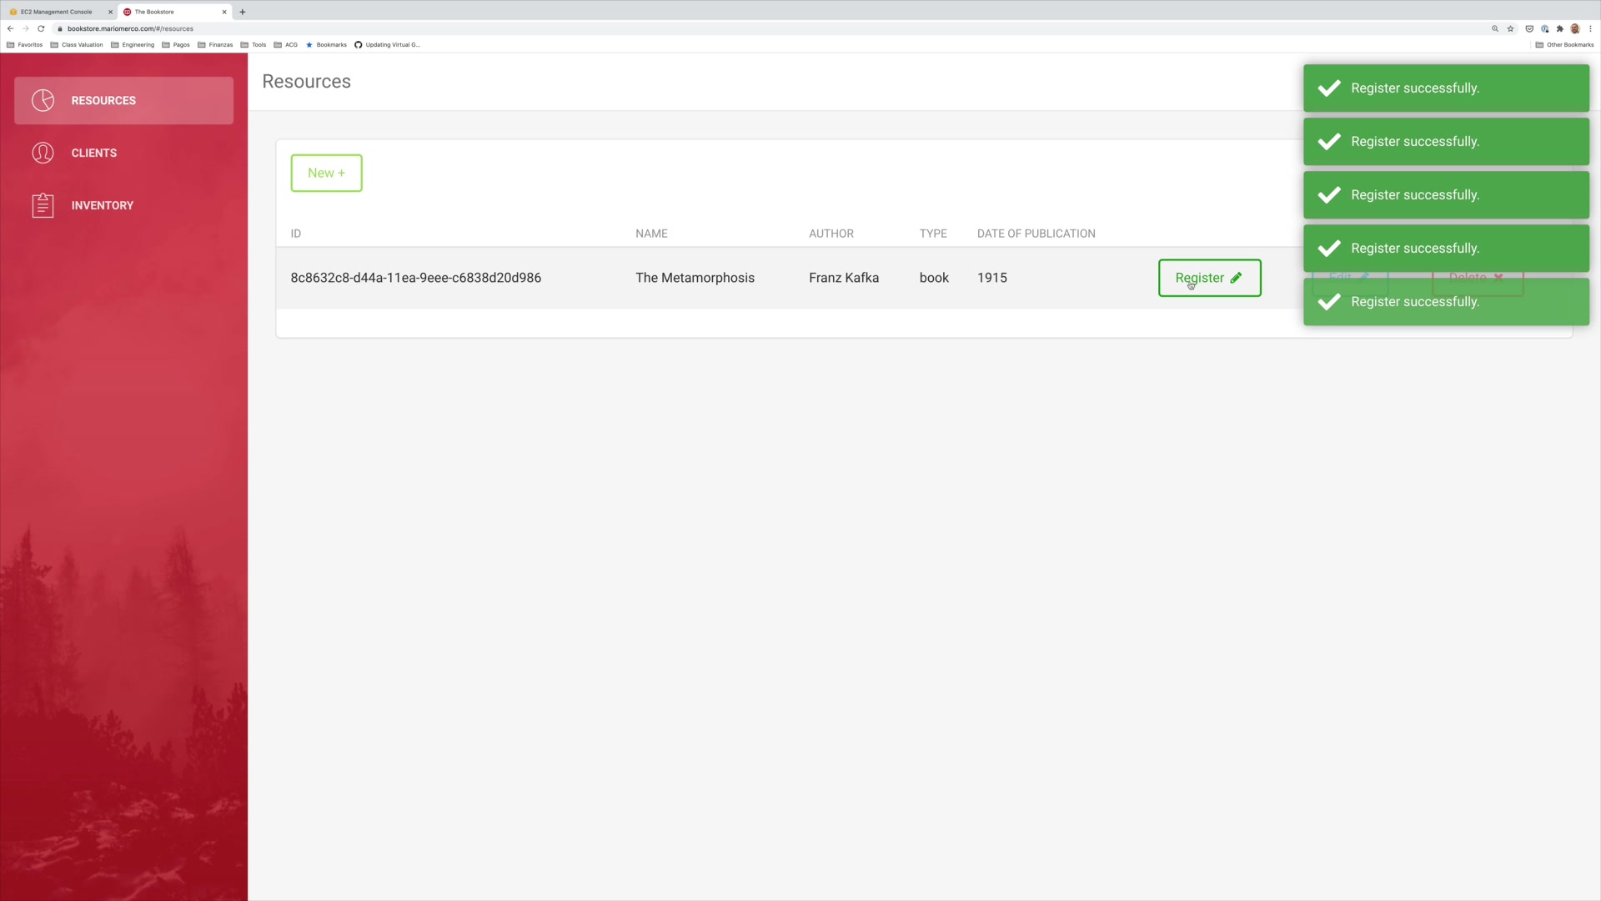Expand the Other Bookmarks folder
This screenshot has height=901, width=1601.
pyautogui.click(x=1564, y=45)
